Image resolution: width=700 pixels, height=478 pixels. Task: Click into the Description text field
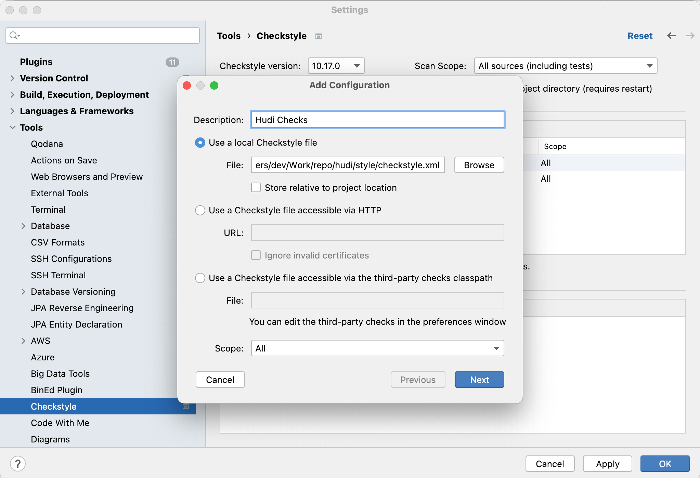click(x=377, y=120)
